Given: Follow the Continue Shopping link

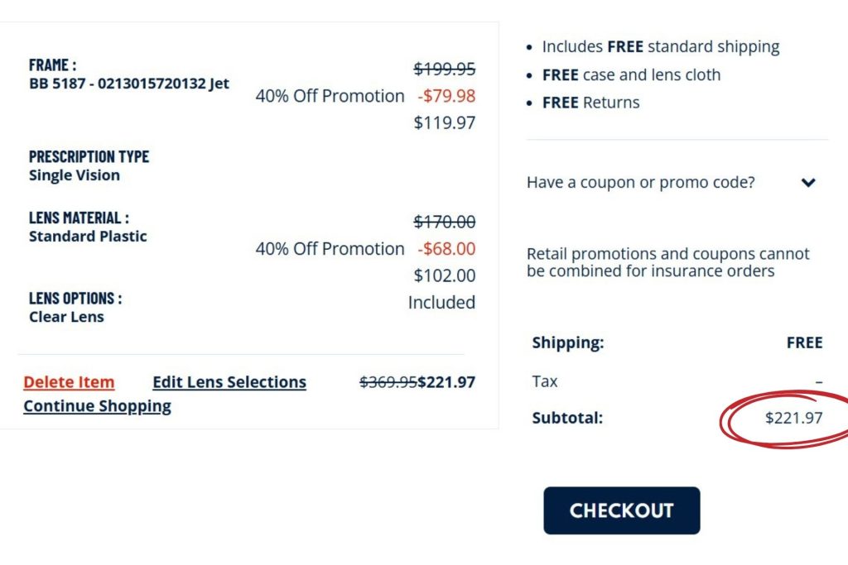Looking at the screenshot, I should point(97,406).
